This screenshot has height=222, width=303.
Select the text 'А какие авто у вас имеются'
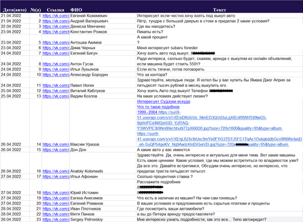tap(164, 150)
